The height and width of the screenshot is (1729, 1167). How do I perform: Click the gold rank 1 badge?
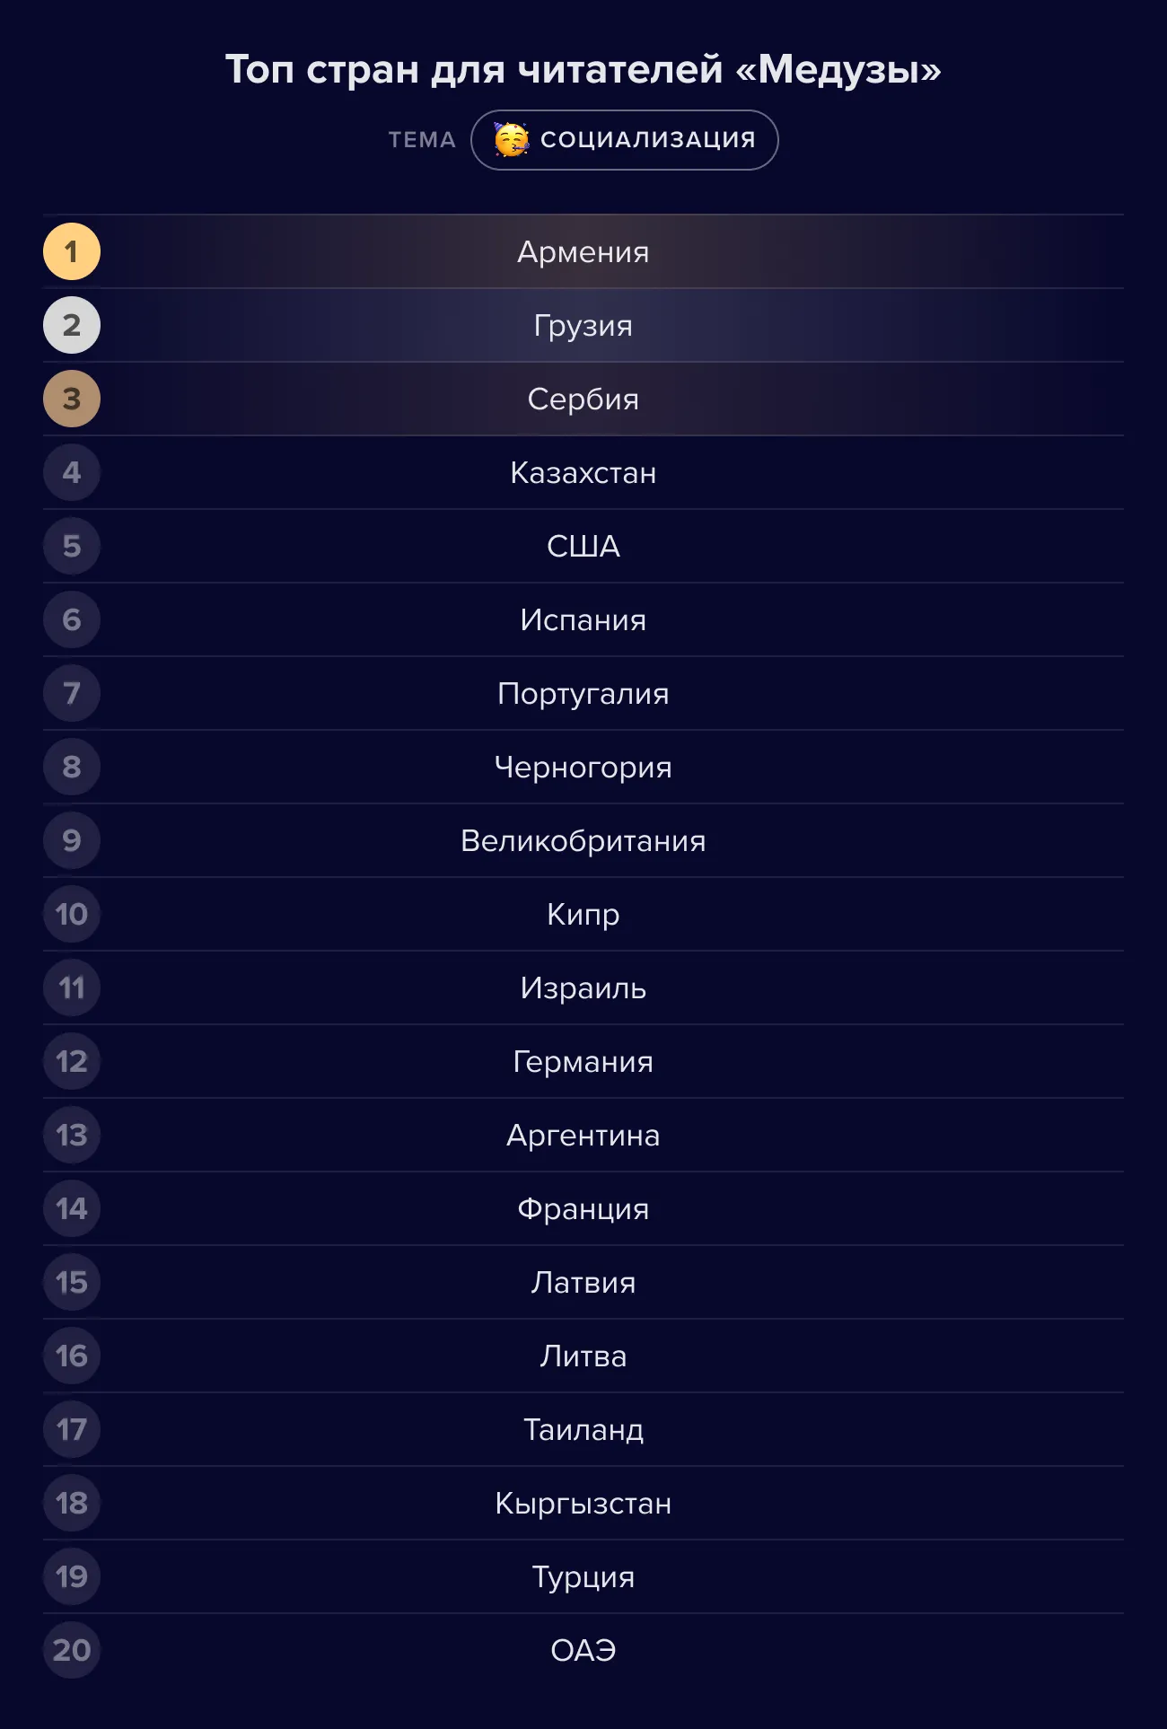click(x=72, y=251)
